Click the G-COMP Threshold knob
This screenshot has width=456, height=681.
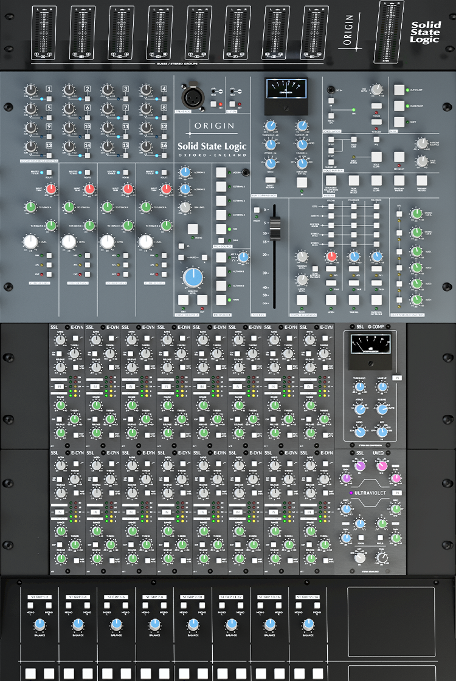click(x=359, y=386)
